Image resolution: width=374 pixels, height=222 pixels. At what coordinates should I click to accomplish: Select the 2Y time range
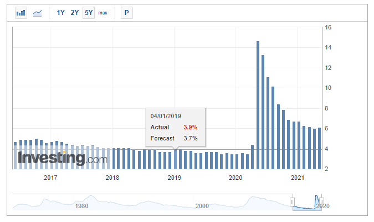coord(75,13)
